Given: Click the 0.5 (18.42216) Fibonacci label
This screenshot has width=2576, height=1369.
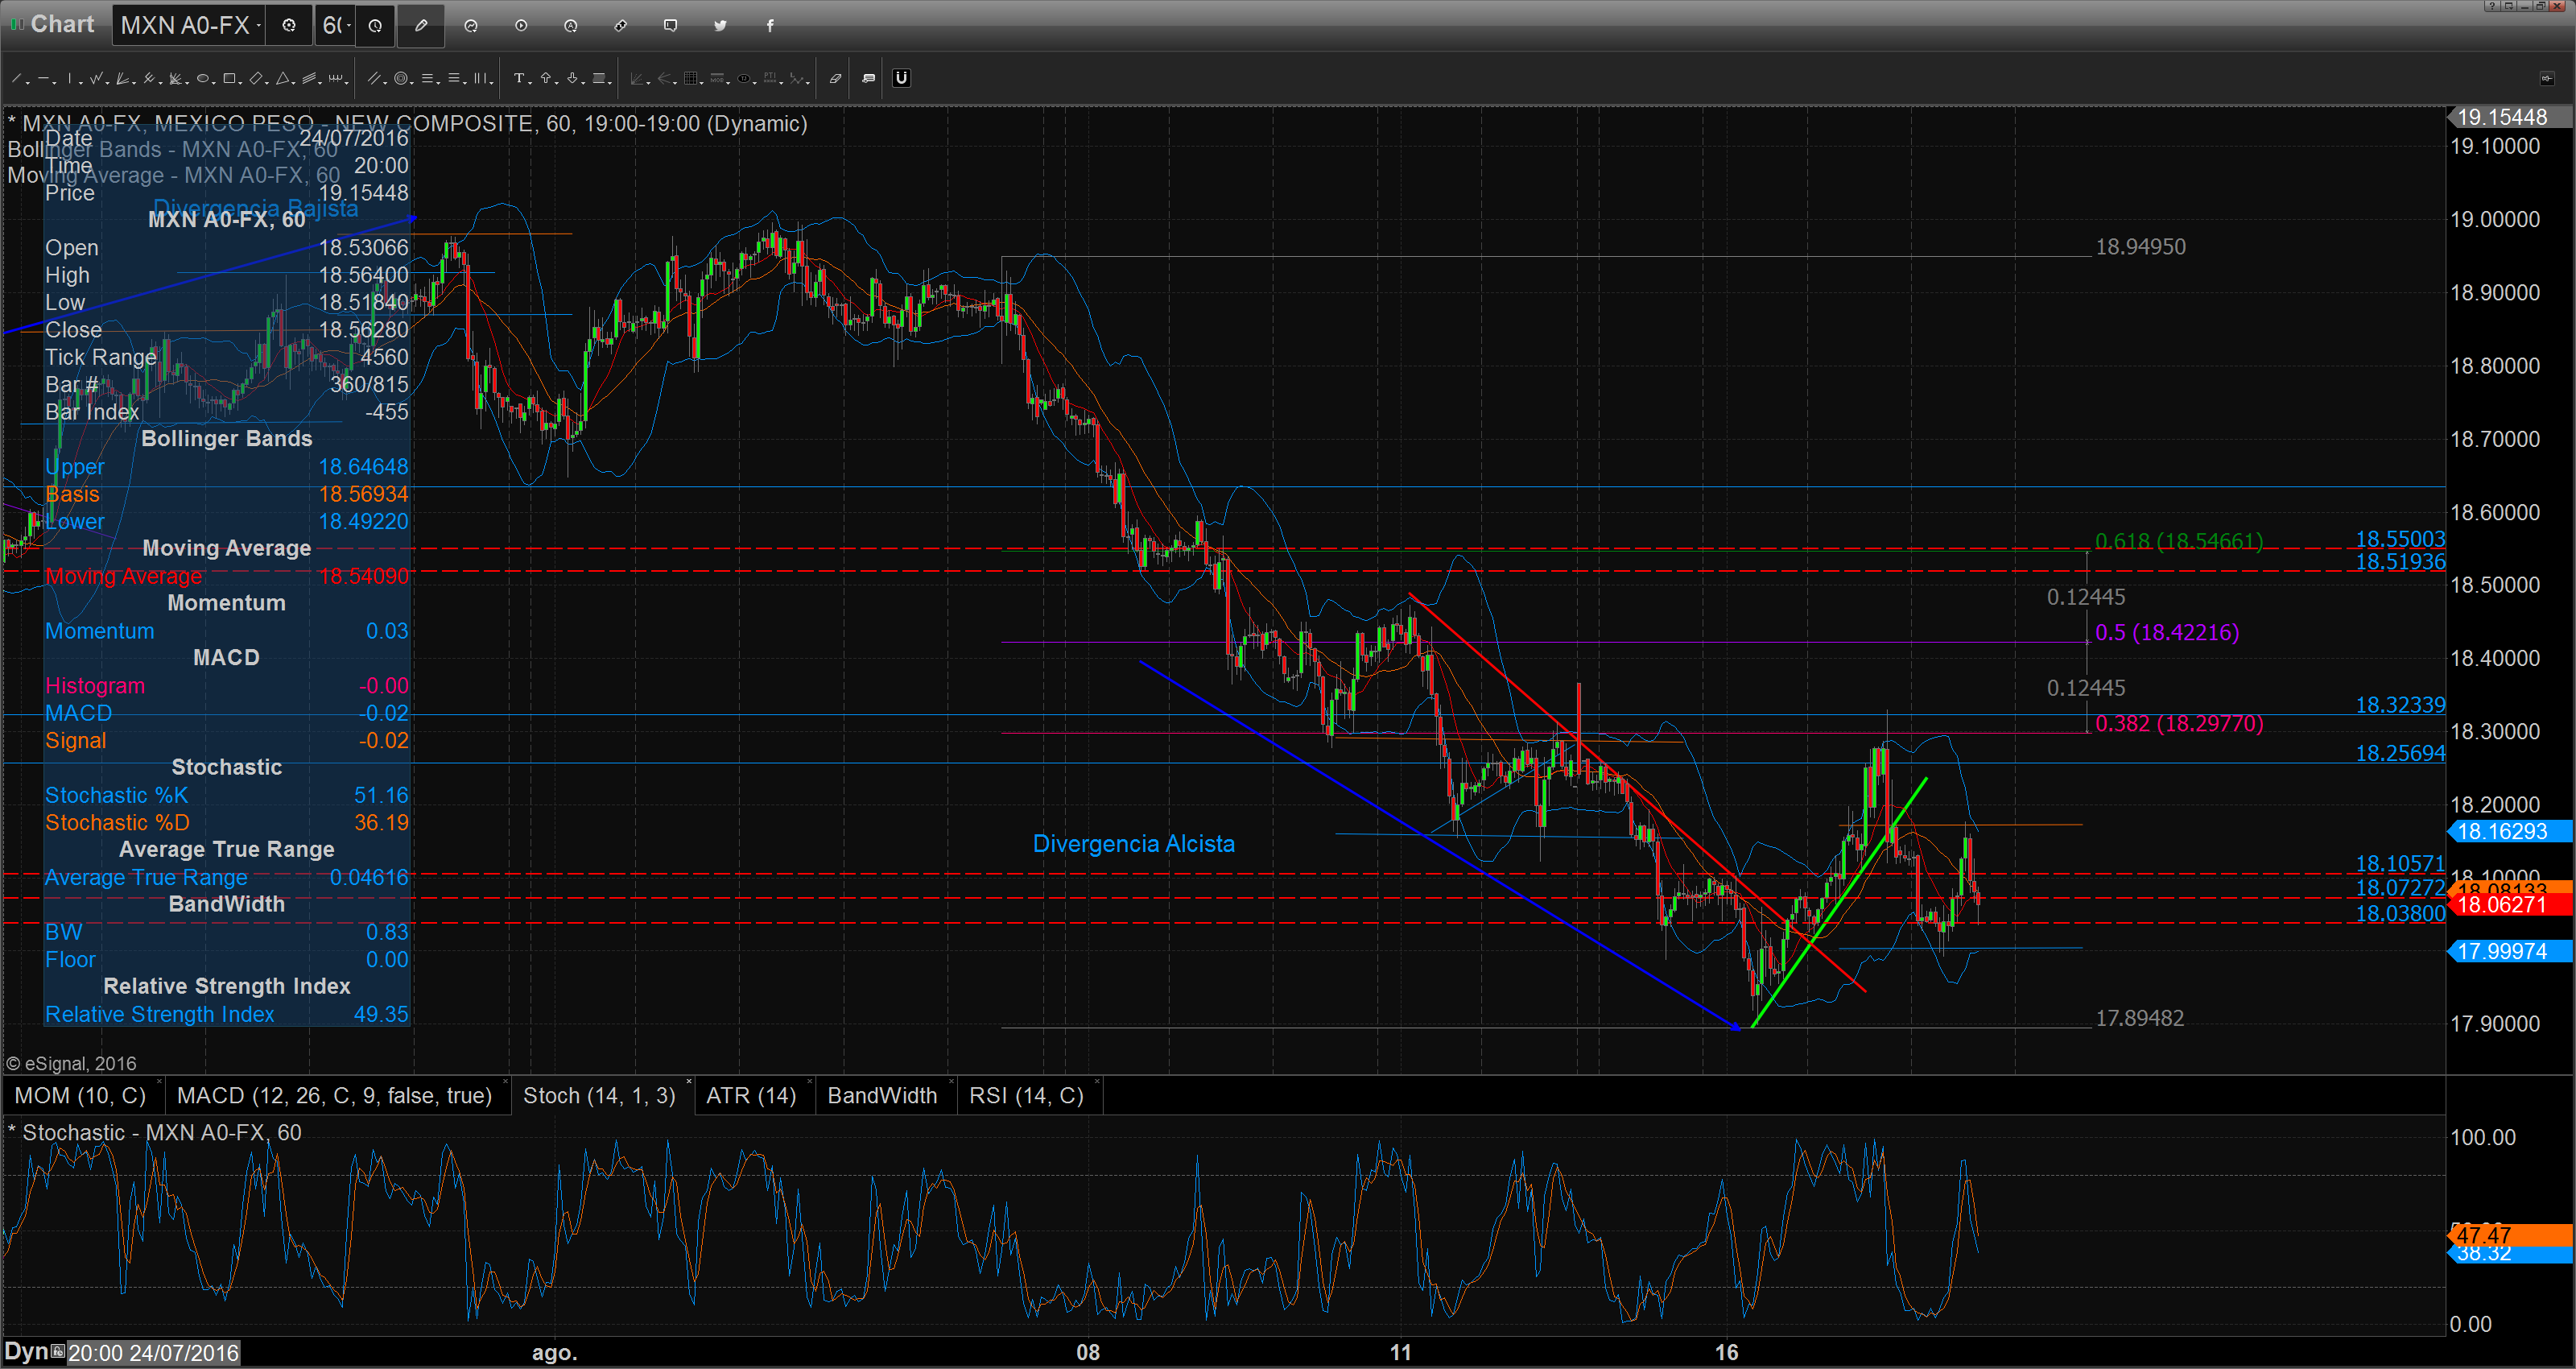Looking at the screenshot, I should coord(2167,632).
